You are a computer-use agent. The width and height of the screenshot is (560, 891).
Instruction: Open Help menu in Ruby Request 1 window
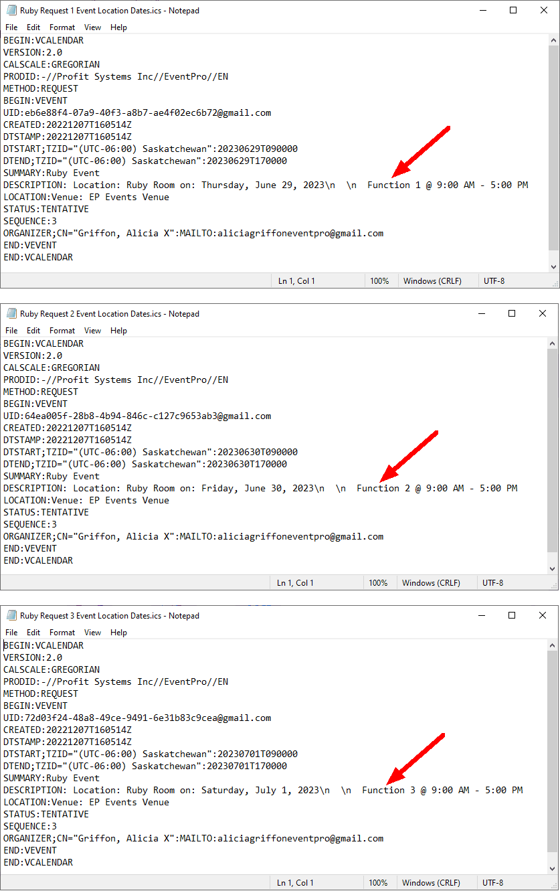click(x=119, y=27)
